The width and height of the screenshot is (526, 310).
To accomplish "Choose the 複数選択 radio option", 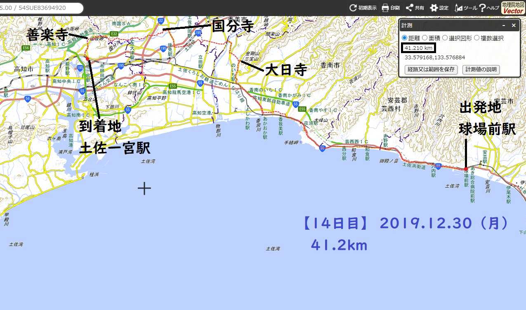I will pyautogui.click(x=476, y=38).
